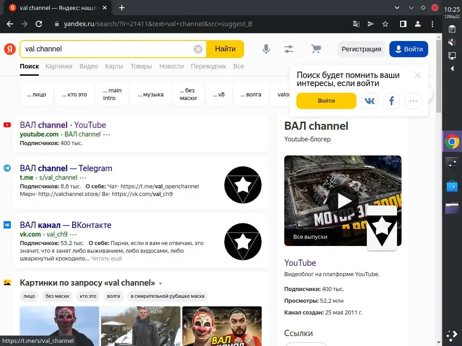Viewport: 462px width, 346px height.
Task: Select image filter chip волга
Action: point(113,296)
